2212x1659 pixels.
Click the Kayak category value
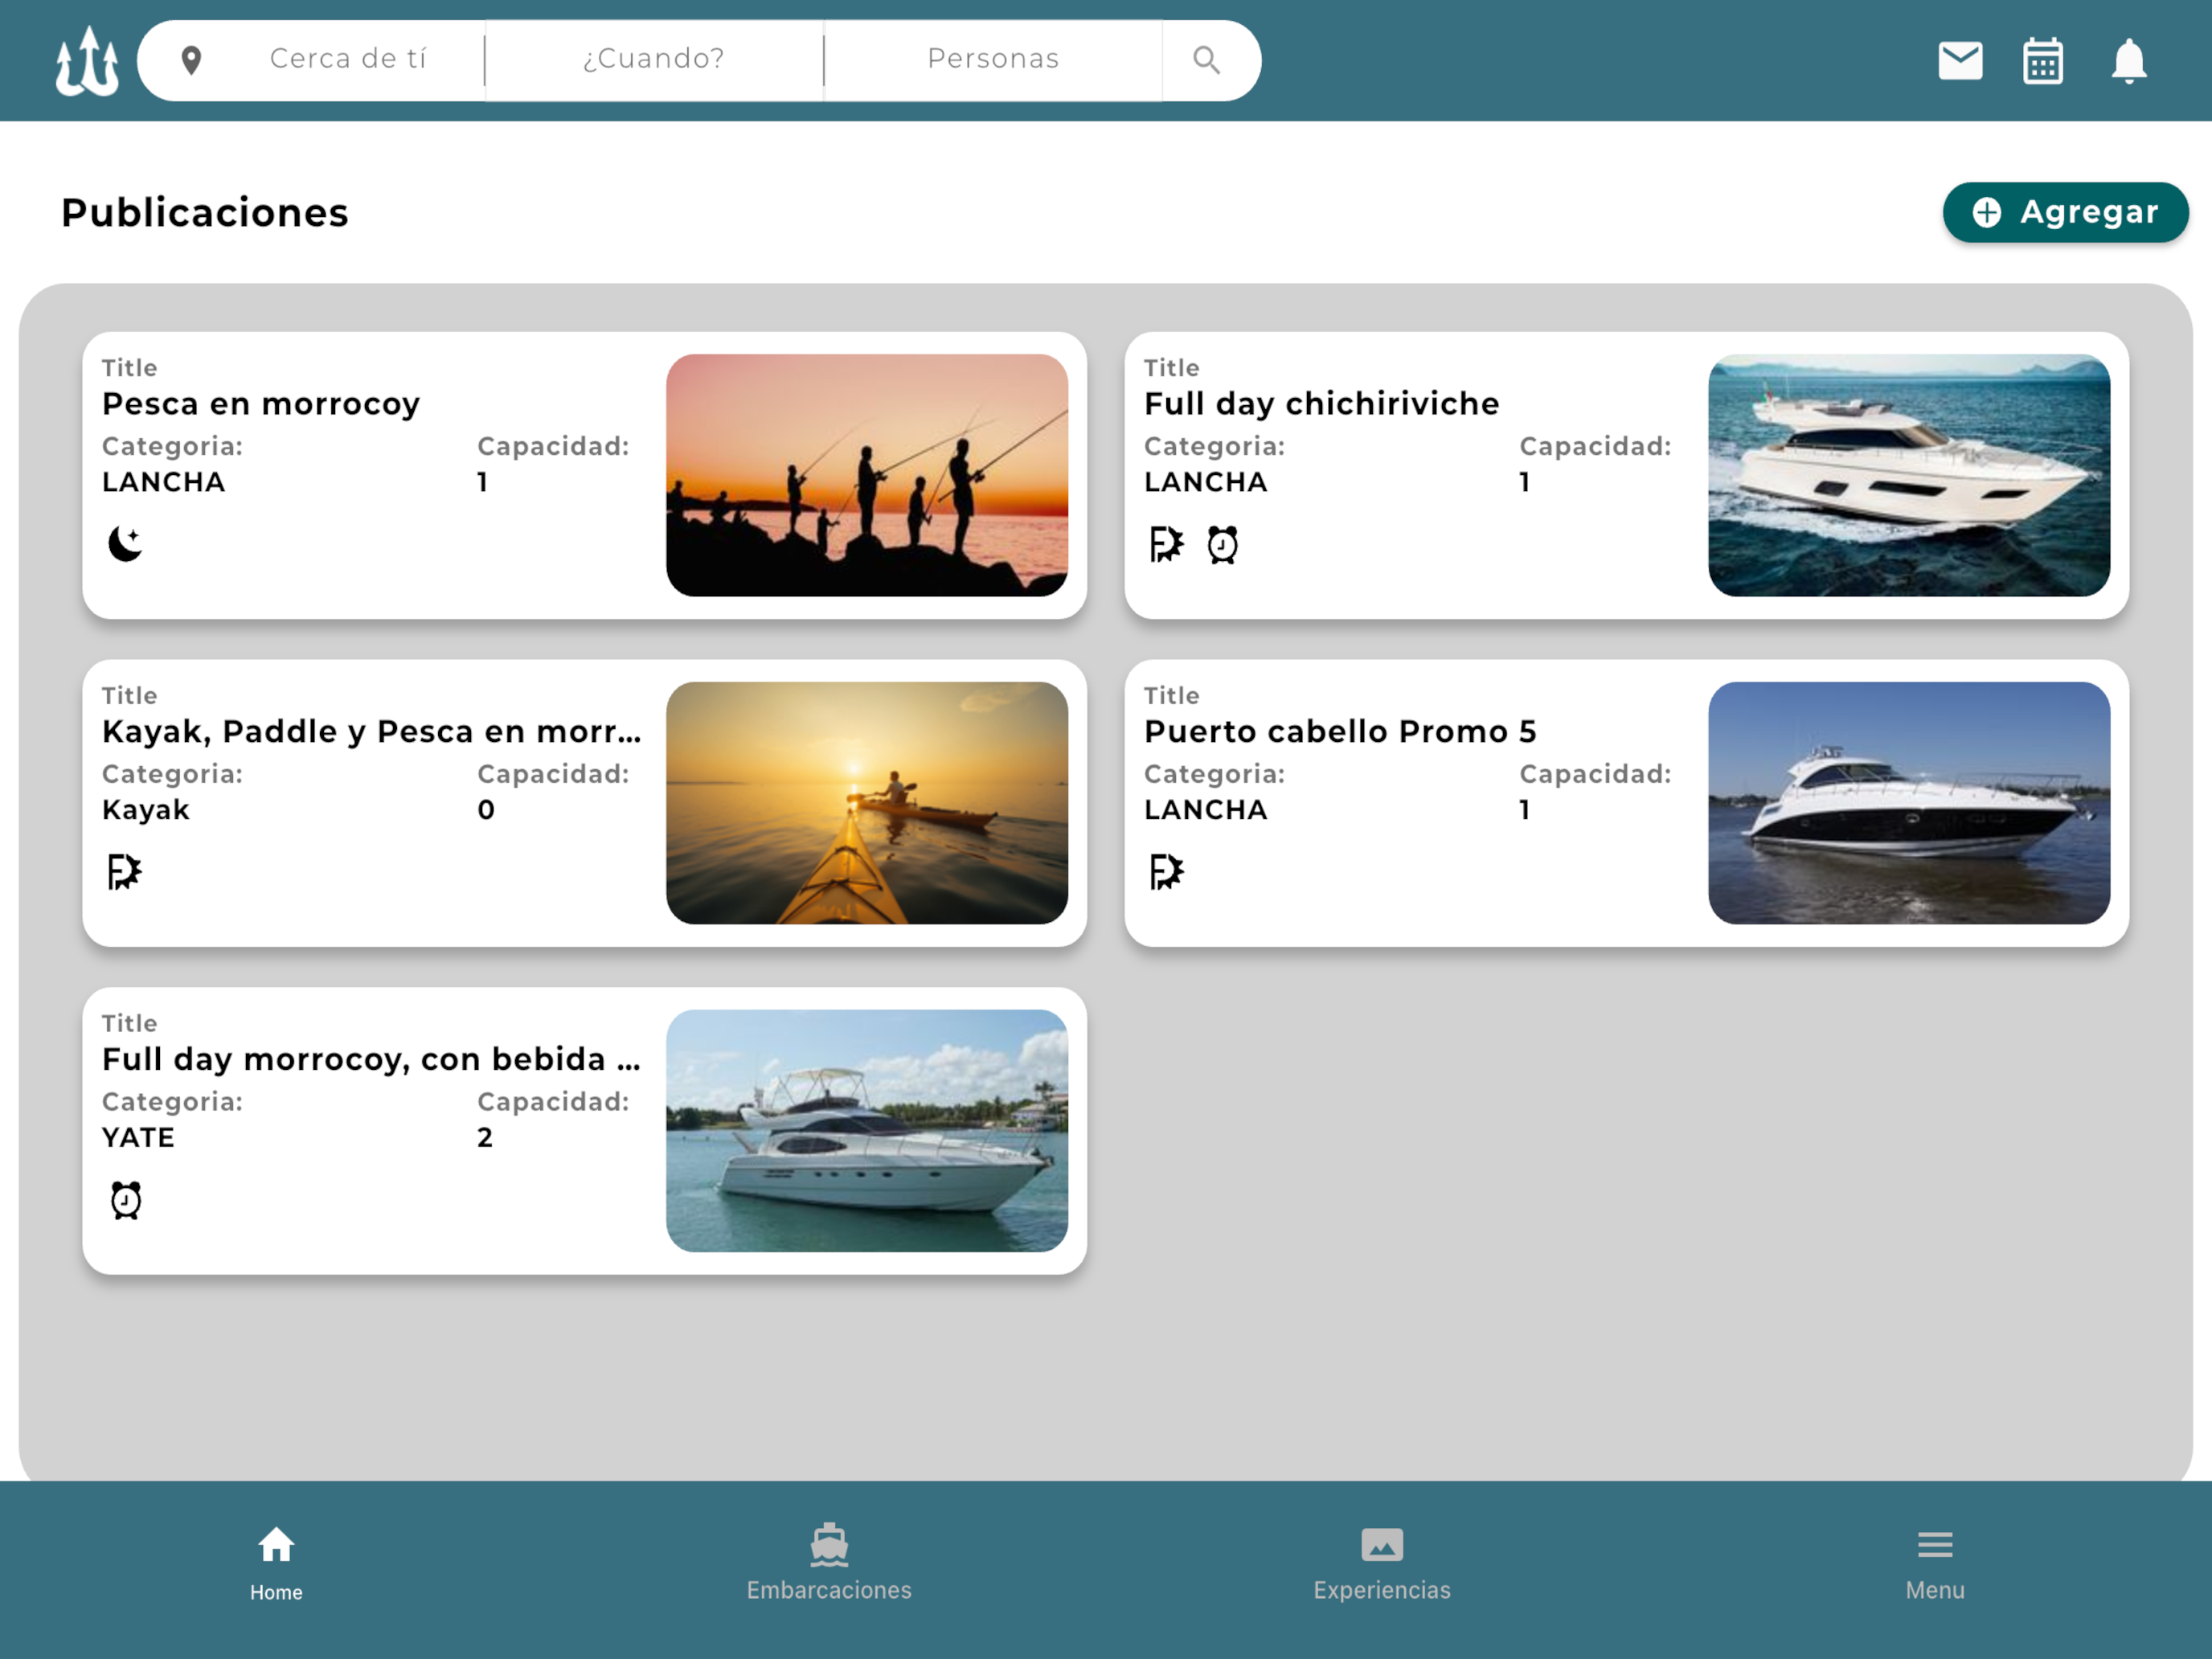coord(146,810)
